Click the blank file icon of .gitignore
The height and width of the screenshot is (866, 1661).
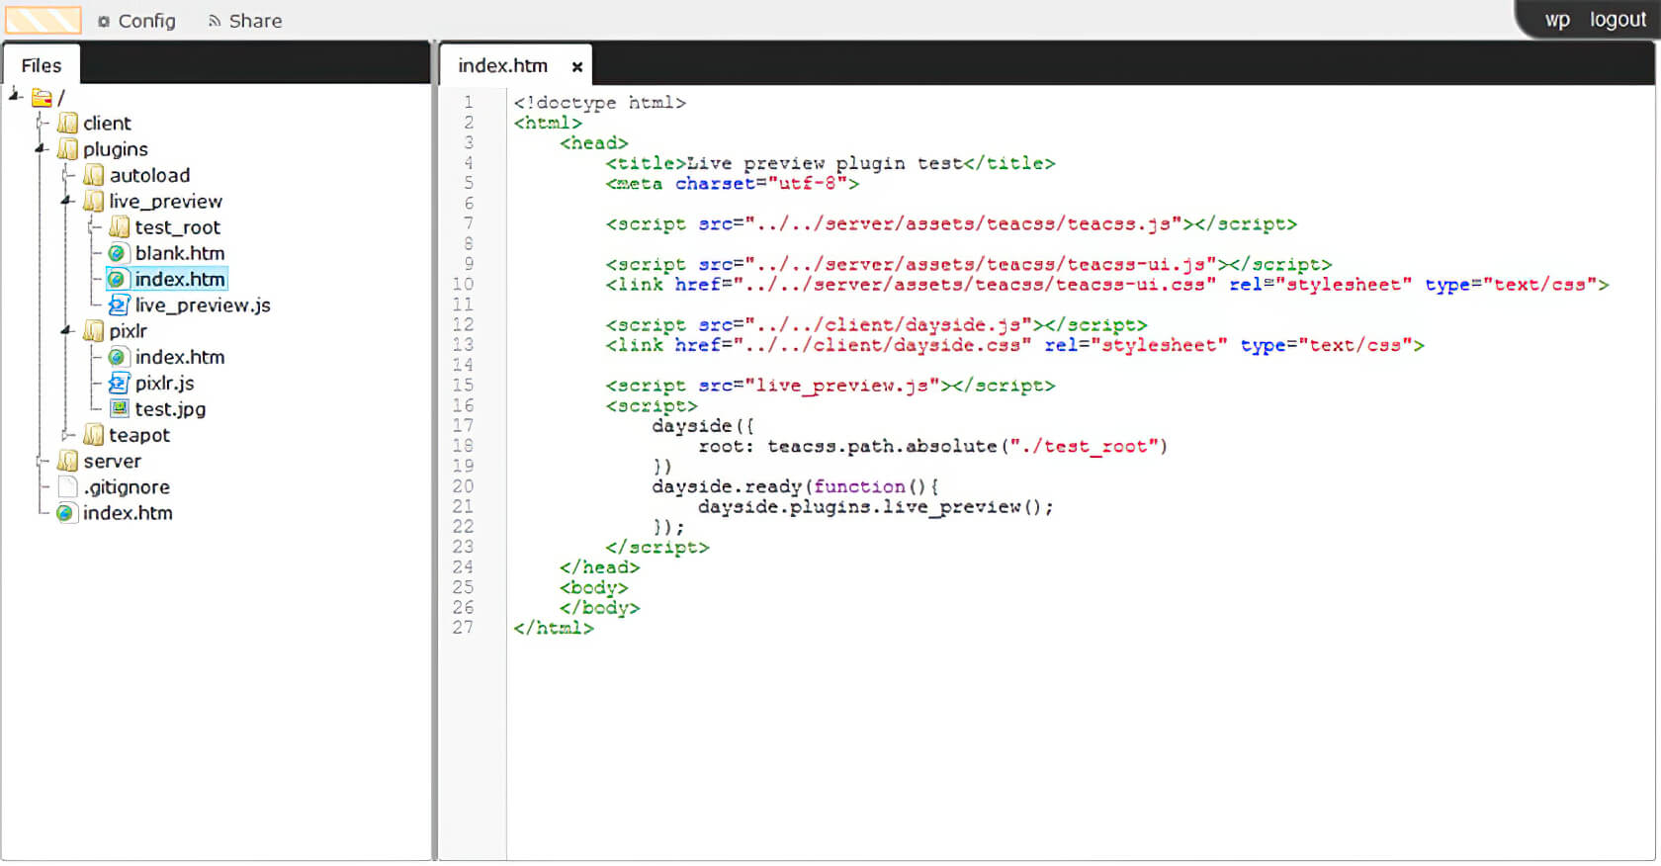(67, 487)
